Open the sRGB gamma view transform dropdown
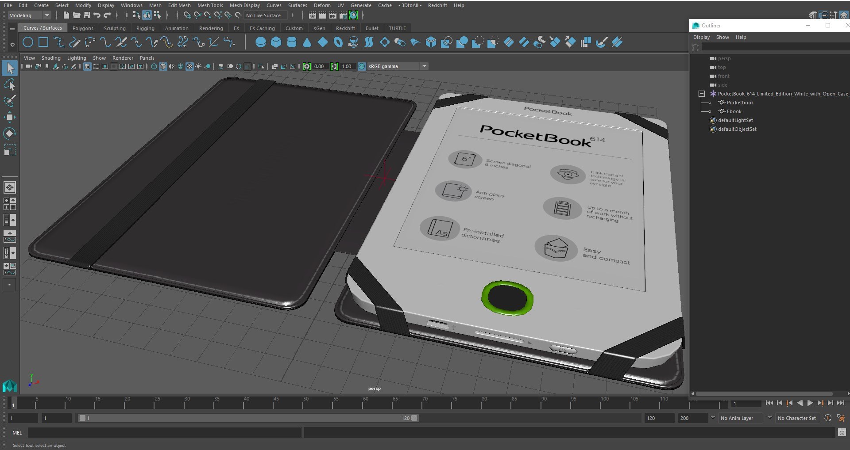850x450 pixels. [x=397, y=66]
